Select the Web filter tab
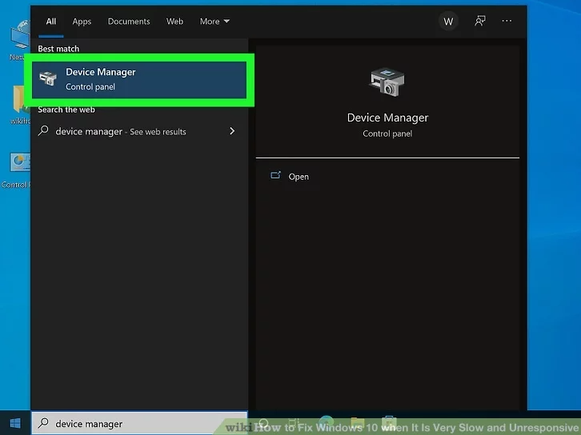The width and height of the screenshot is (581, 435). pos(174,22)
